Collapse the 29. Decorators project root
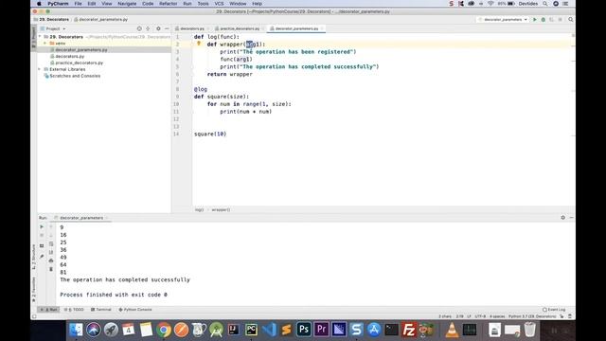606x341 pixels. point(40,37)
